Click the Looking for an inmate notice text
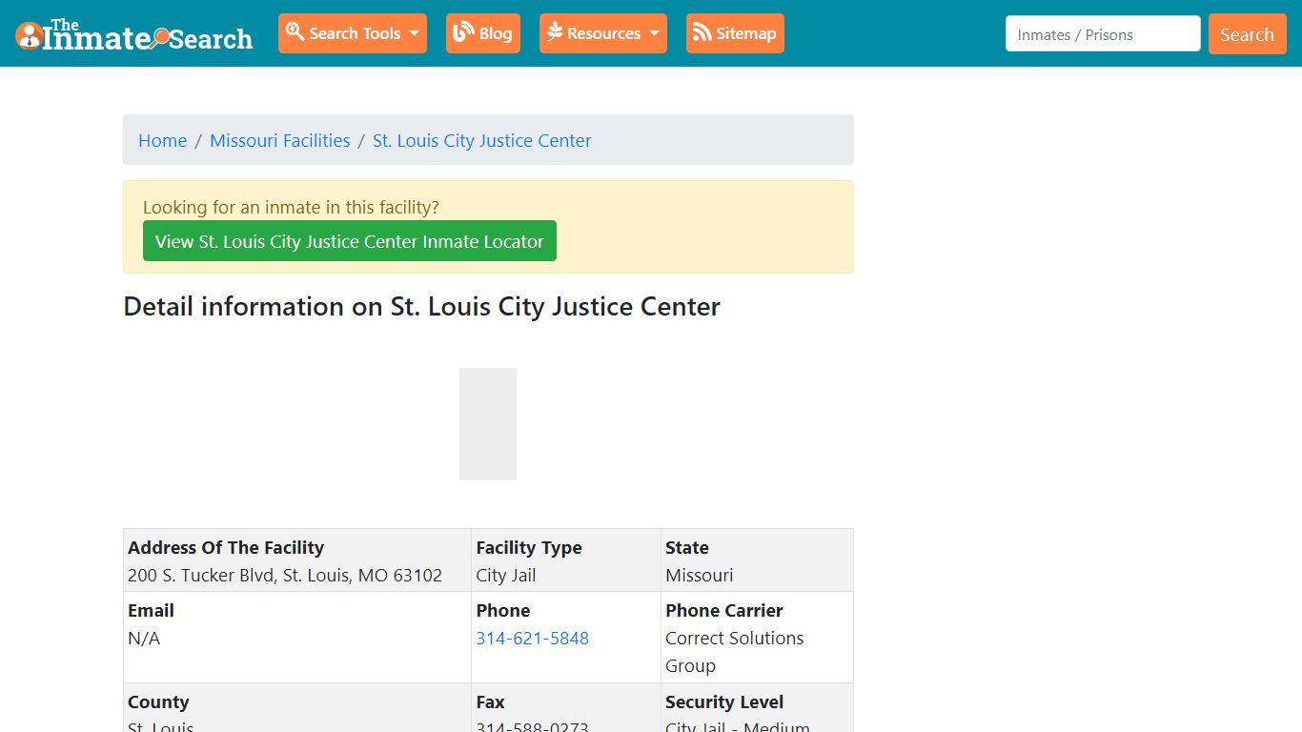This screenshot has width=1302, height=732. coord(291,207)
